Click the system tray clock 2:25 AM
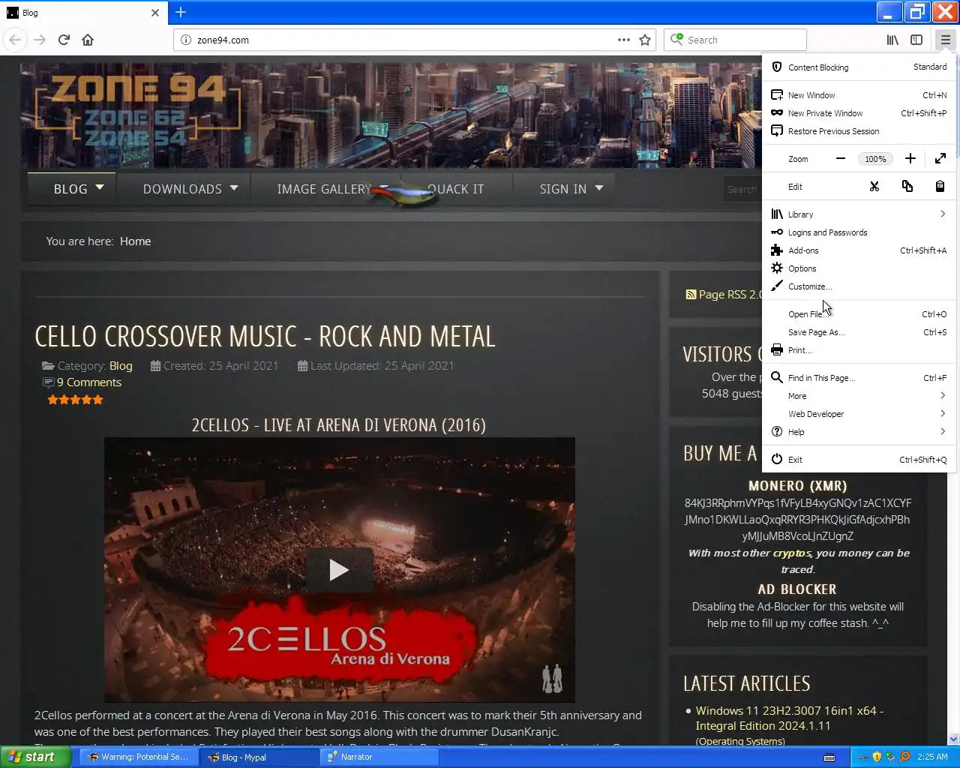The image size is (960, 768). point(932,757)
